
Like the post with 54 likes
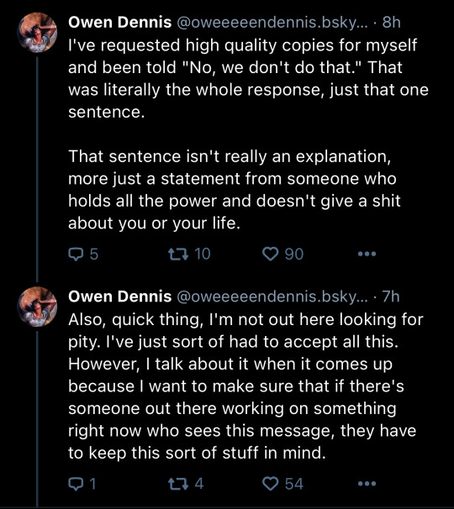pyautogui.click(x=282, y=484)
